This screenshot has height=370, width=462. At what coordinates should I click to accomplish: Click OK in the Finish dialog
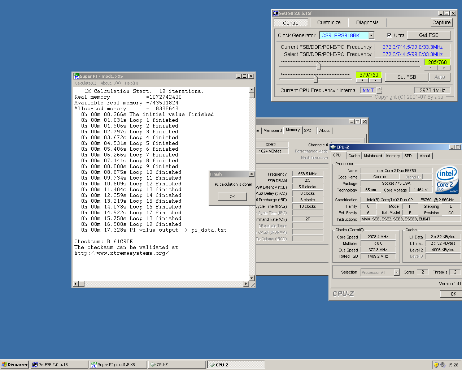click(x=232, y=197)
